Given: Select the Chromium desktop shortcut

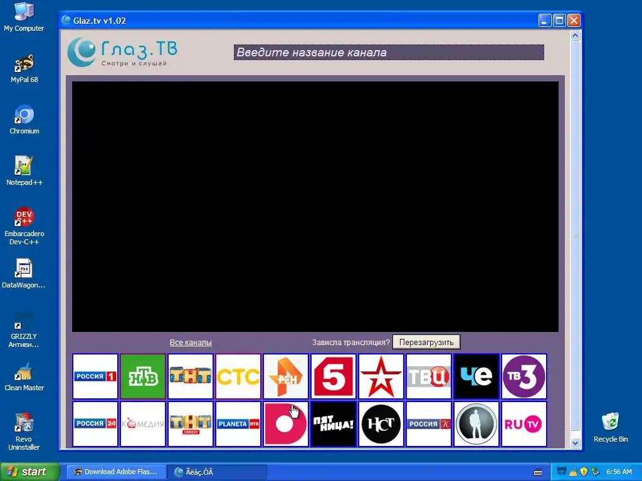Looking at the screenshot, I should (24, 120).
